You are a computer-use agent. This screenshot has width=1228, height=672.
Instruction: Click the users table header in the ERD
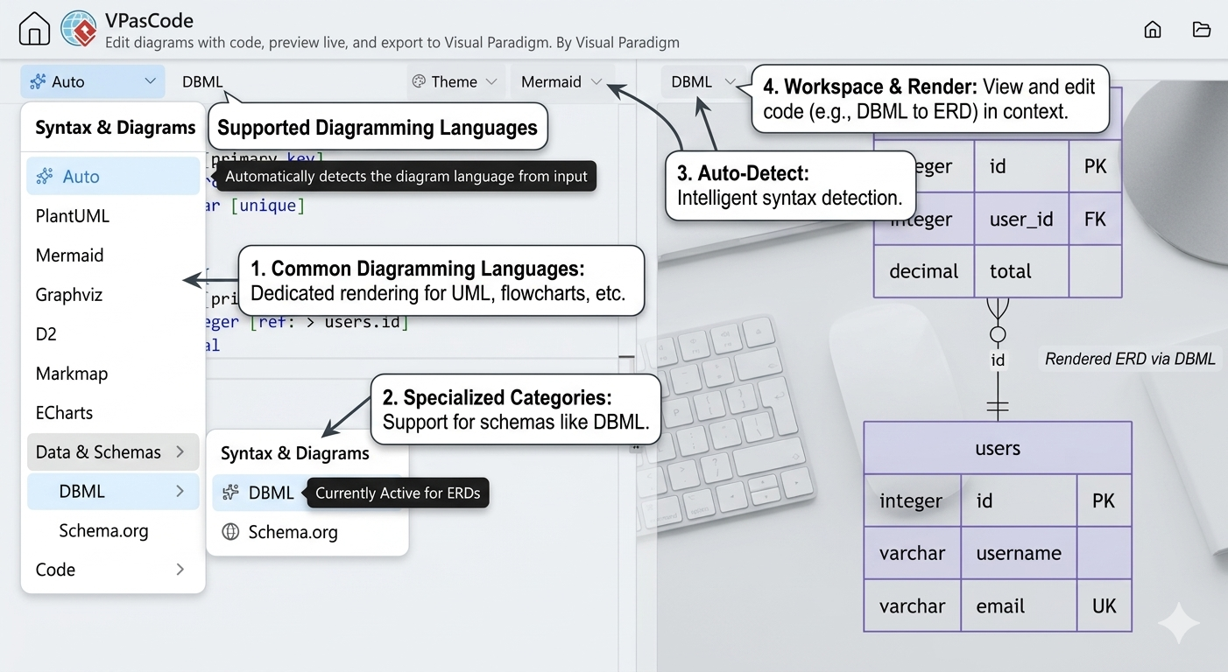pyautogui.click(x=998, y=448)
